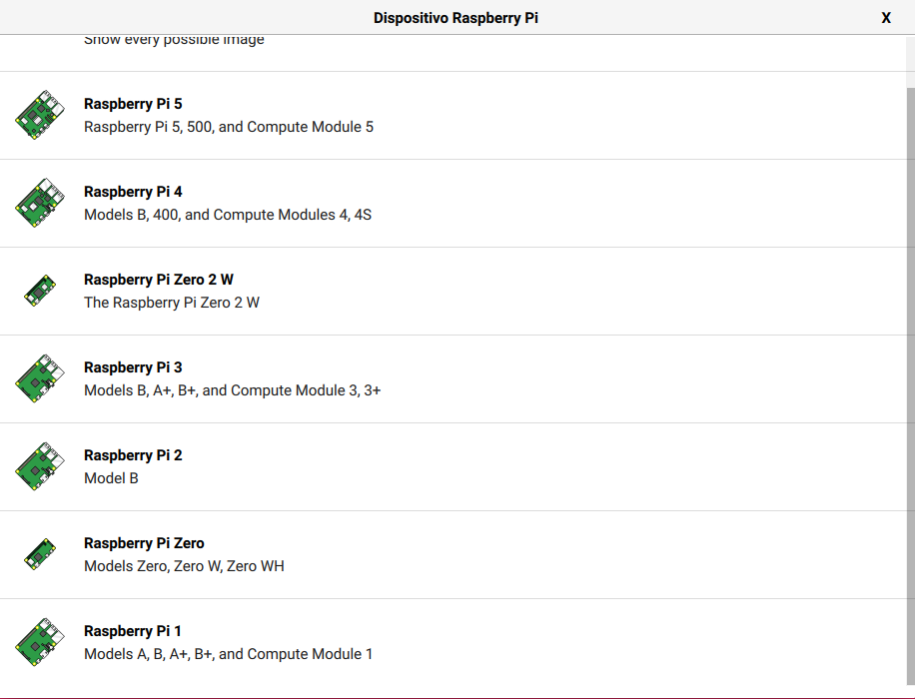Close the Dispositivo Raspberry Pi dialog
This screenshot has width=915, height=699.
coord(886,18)
